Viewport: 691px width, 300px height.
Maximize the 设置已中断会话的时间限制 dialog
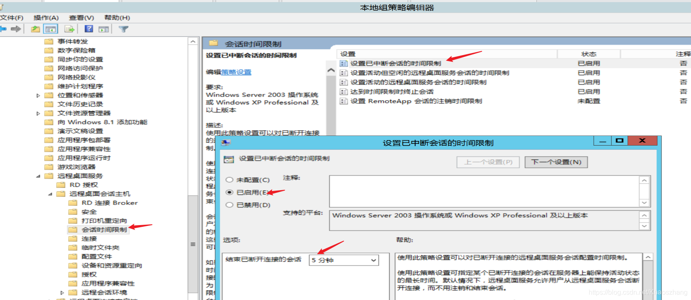click(x=619, y=141)
